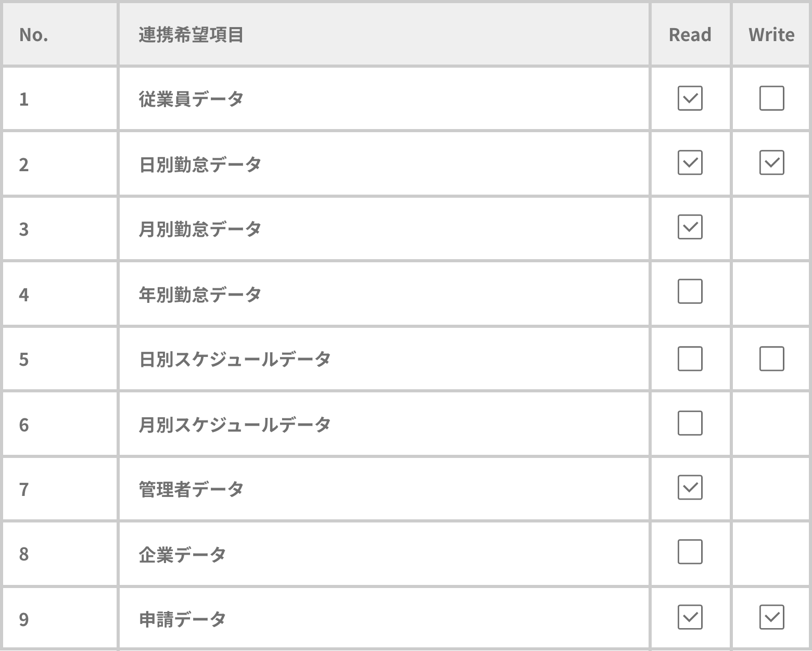Uncheck Read for 月別勤怠データ

(690, 227)
